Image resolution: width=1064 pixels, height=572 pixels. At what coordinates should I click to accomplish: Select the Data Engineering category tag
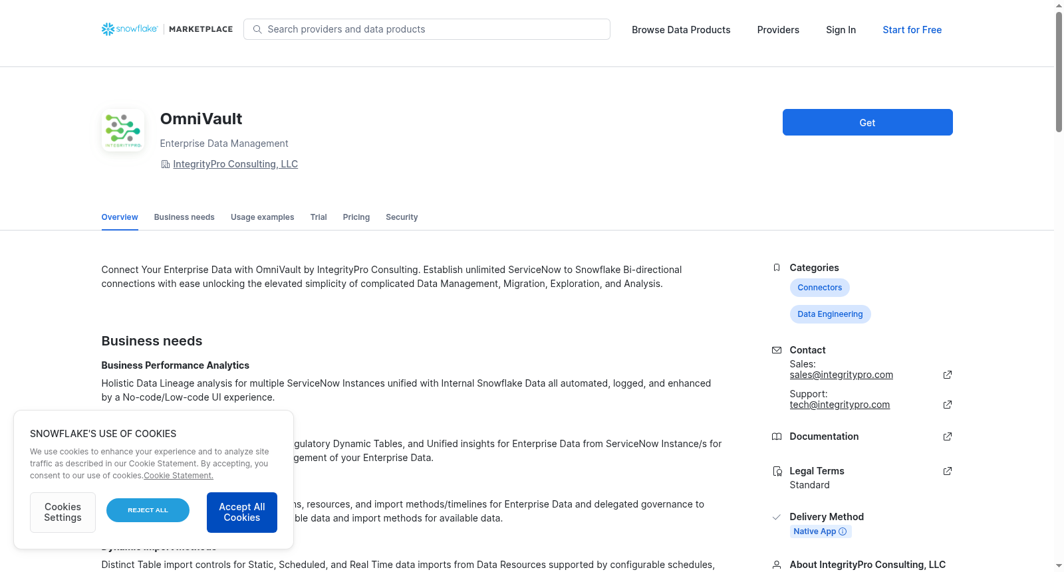(x=830, y=314)
